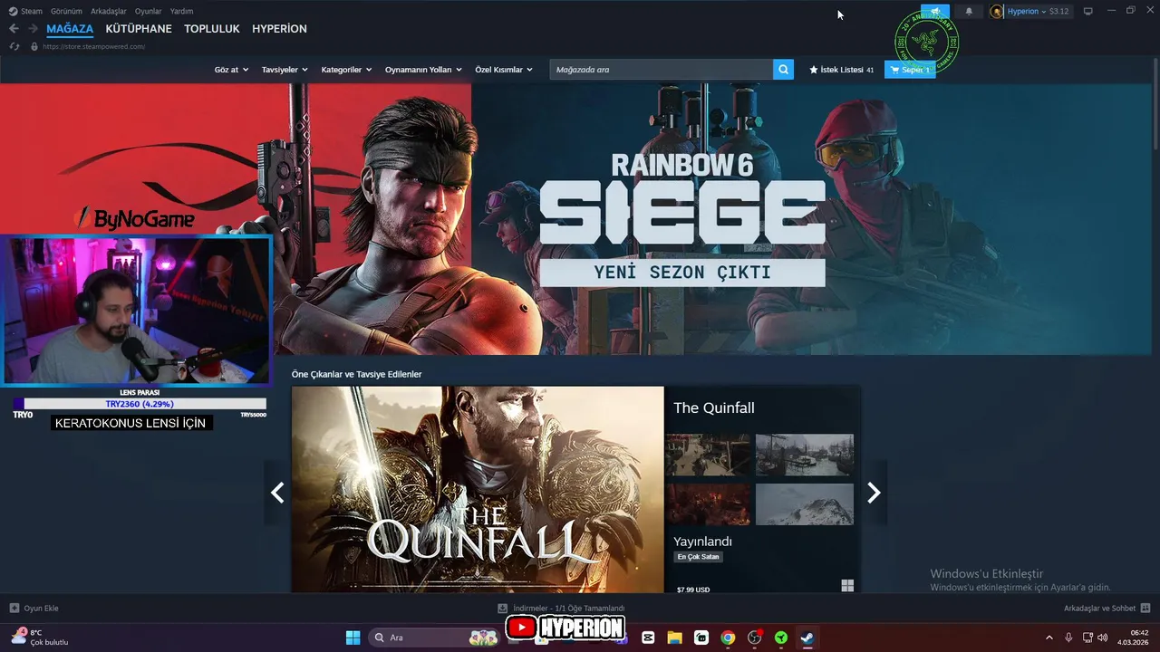Open the Görünüm menu

(66, 11)
